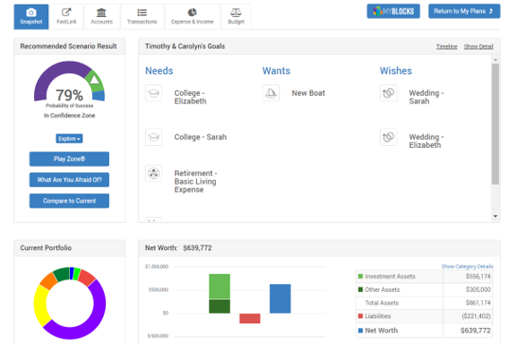
Task: Open the Expense & Income tab
Action: [193, 17]
